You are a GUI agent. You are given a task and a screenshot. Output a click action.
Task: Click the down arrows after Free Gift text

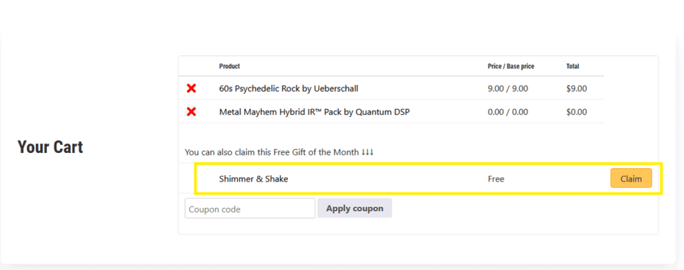point(367,152)
